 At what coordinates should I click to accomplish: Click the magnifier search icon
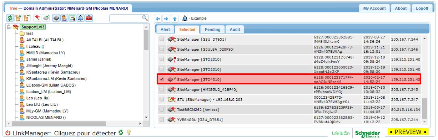(145, 18)
